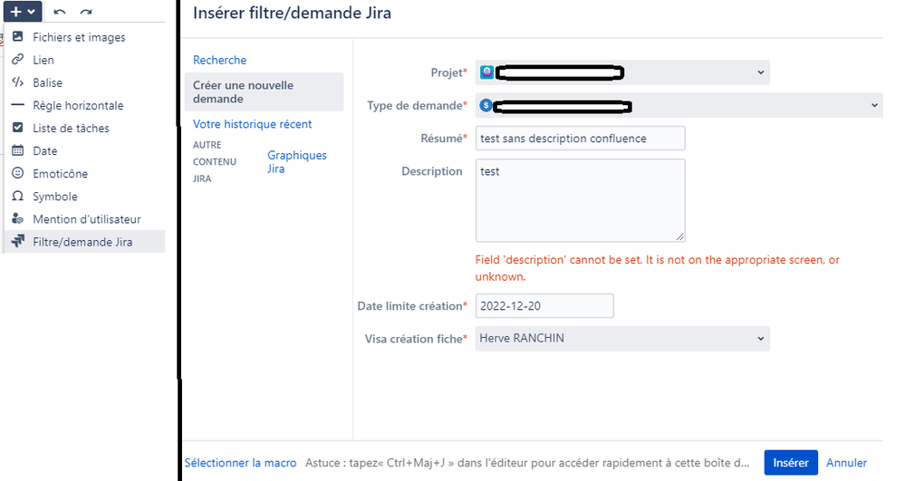Click the checkbox icon beside Liste de tâches
Viewport: 905px width, 481px height.
(18, 128)
